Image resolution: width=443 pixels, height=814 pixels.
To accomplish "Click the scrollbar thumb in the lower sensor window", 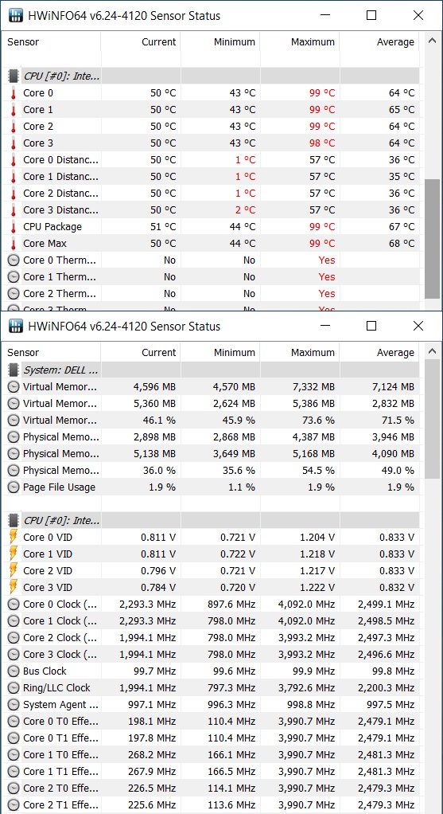I will coord(432,420).
